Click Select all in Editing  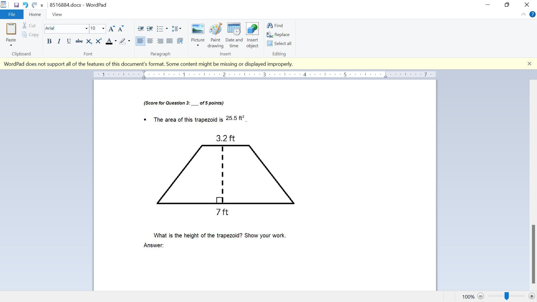tap(279, 43)
